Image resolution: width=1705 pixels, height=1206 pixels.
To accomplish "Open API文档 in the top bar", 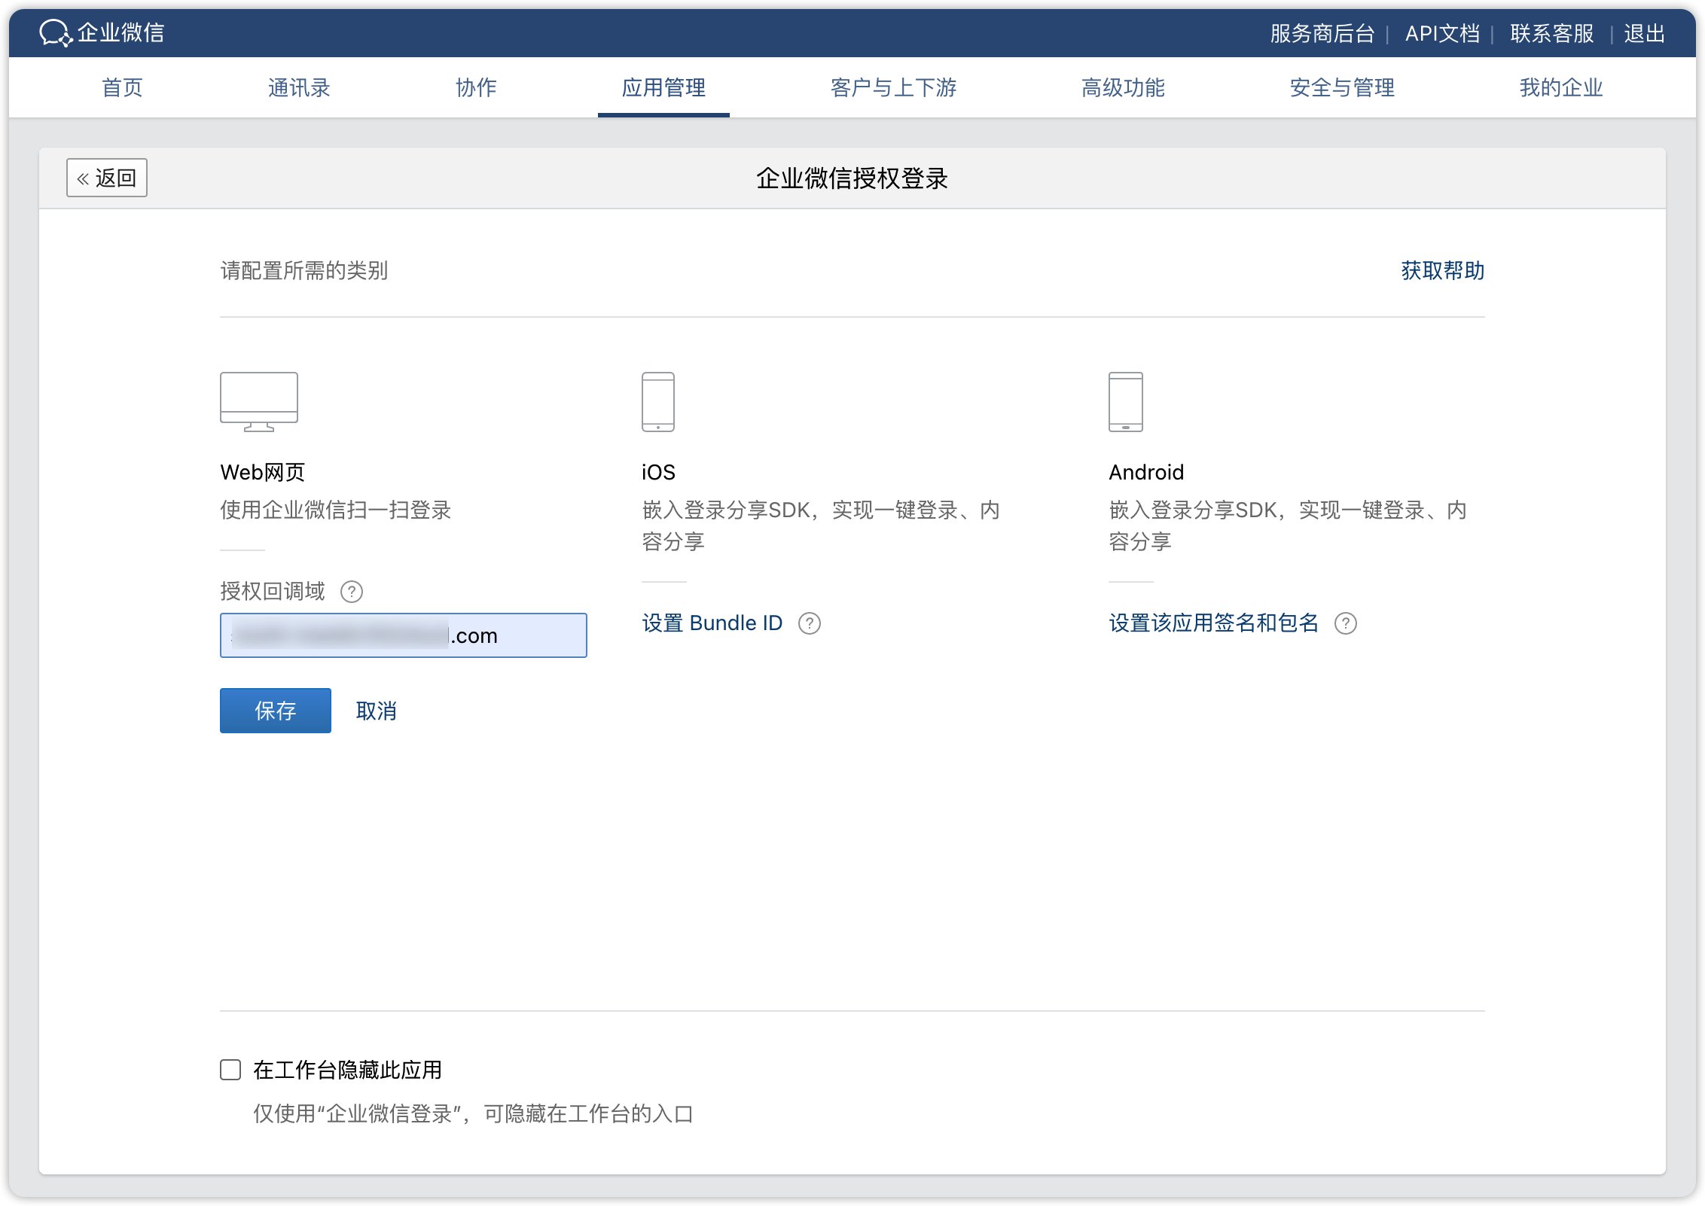I will (x=1442, y=33).
